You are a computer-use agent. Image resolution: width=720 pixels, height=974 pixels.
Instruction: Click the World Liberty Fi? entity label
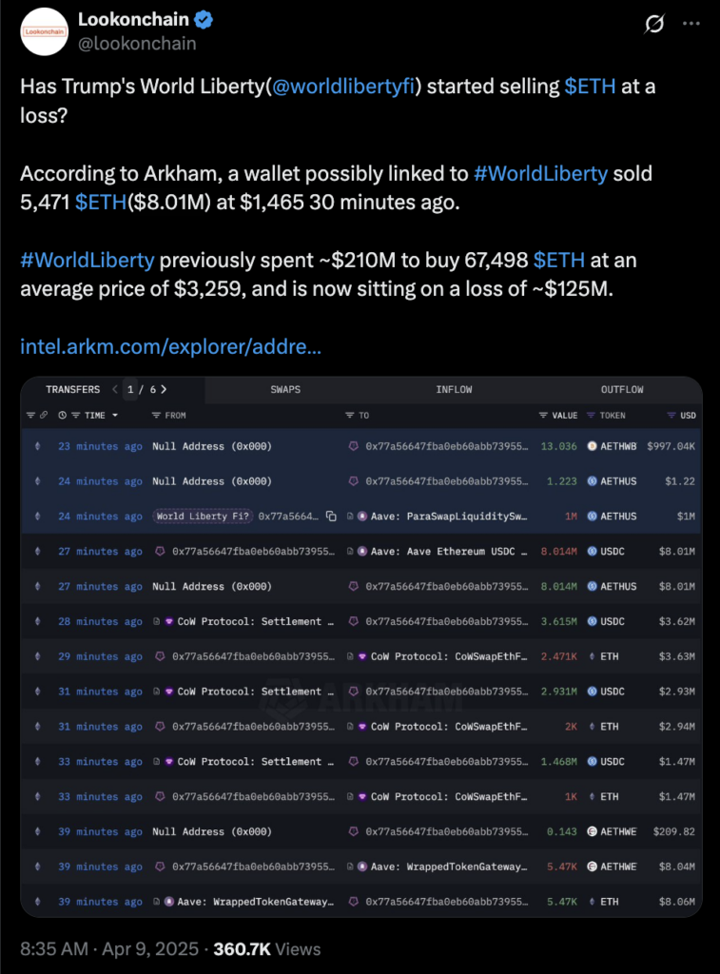[204, 516]
